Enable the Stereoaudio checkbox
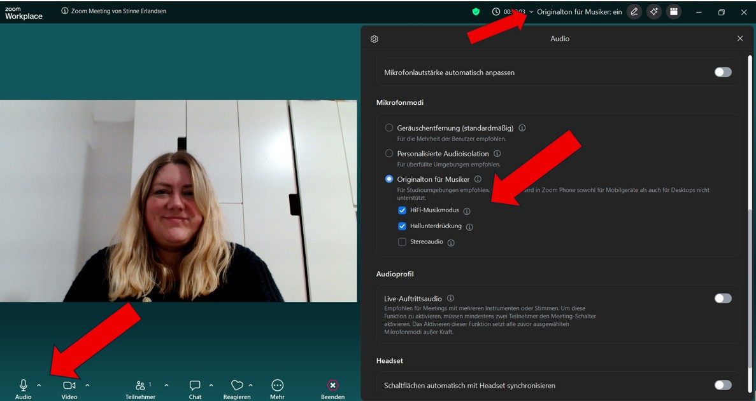 point(402,241)
